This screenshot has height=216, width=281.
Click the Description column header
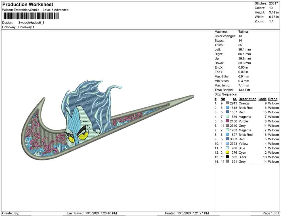[247, 99]
